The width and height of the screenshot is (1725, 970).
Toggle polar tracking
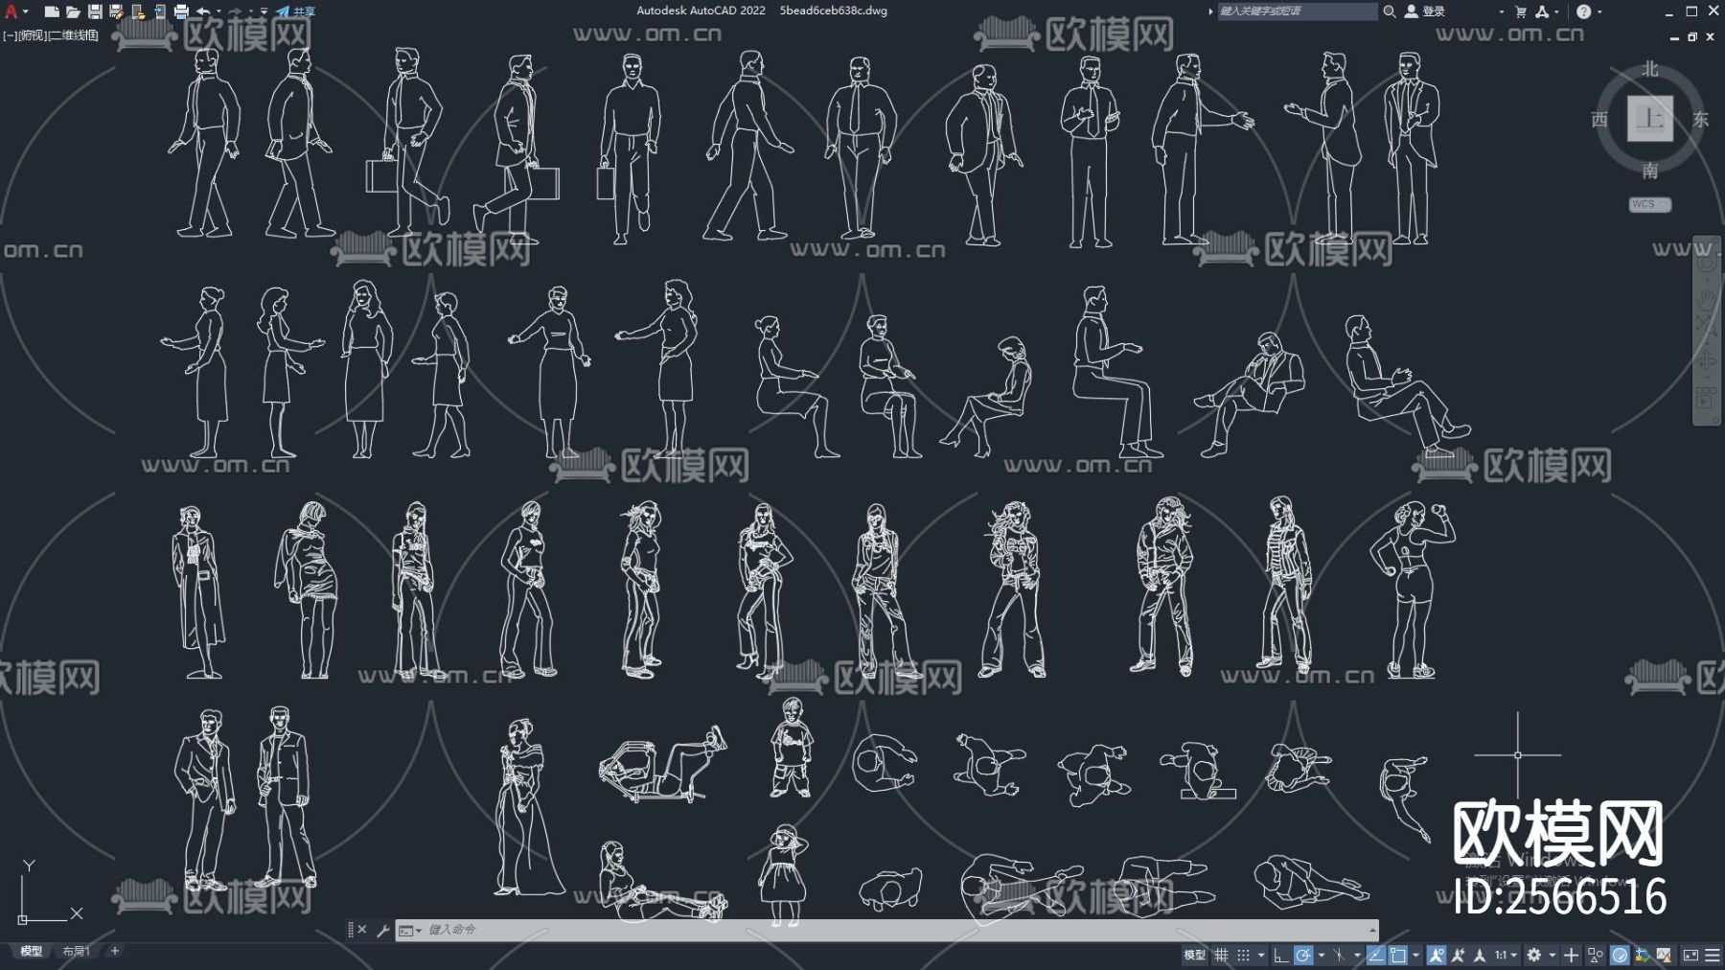(x=1302, y=955)
